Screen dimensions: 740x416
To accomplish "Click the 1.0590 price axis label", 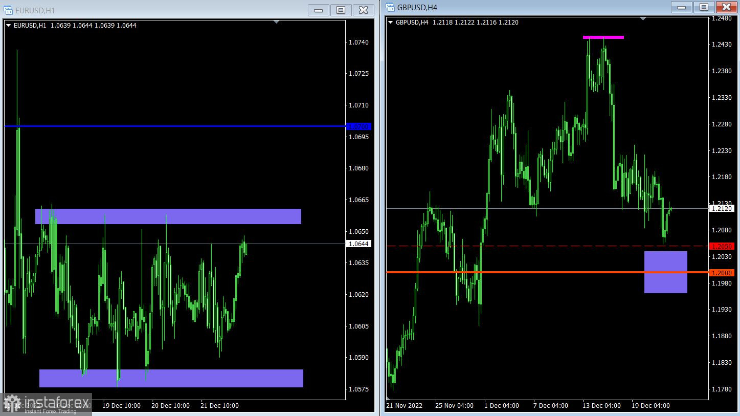I will 358,358.
